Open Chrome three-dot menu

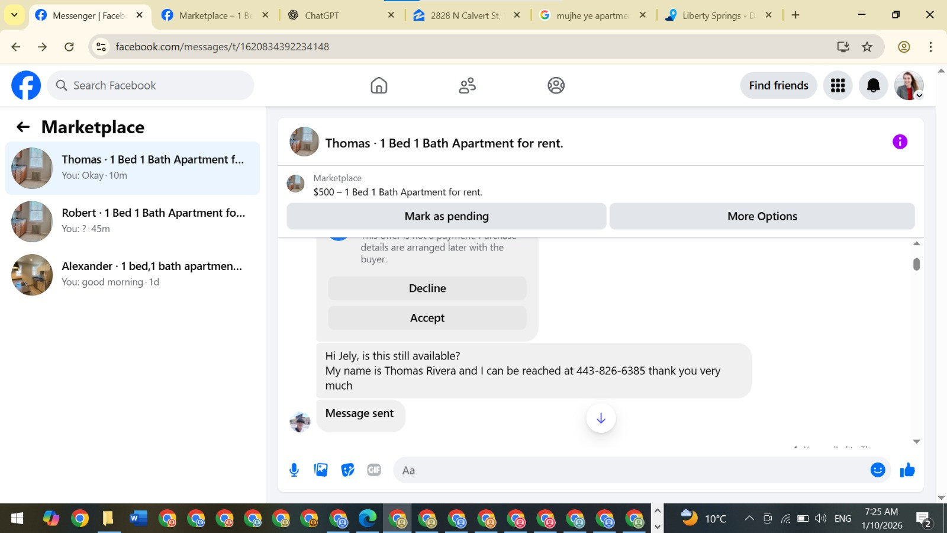(x=930, y=47)
